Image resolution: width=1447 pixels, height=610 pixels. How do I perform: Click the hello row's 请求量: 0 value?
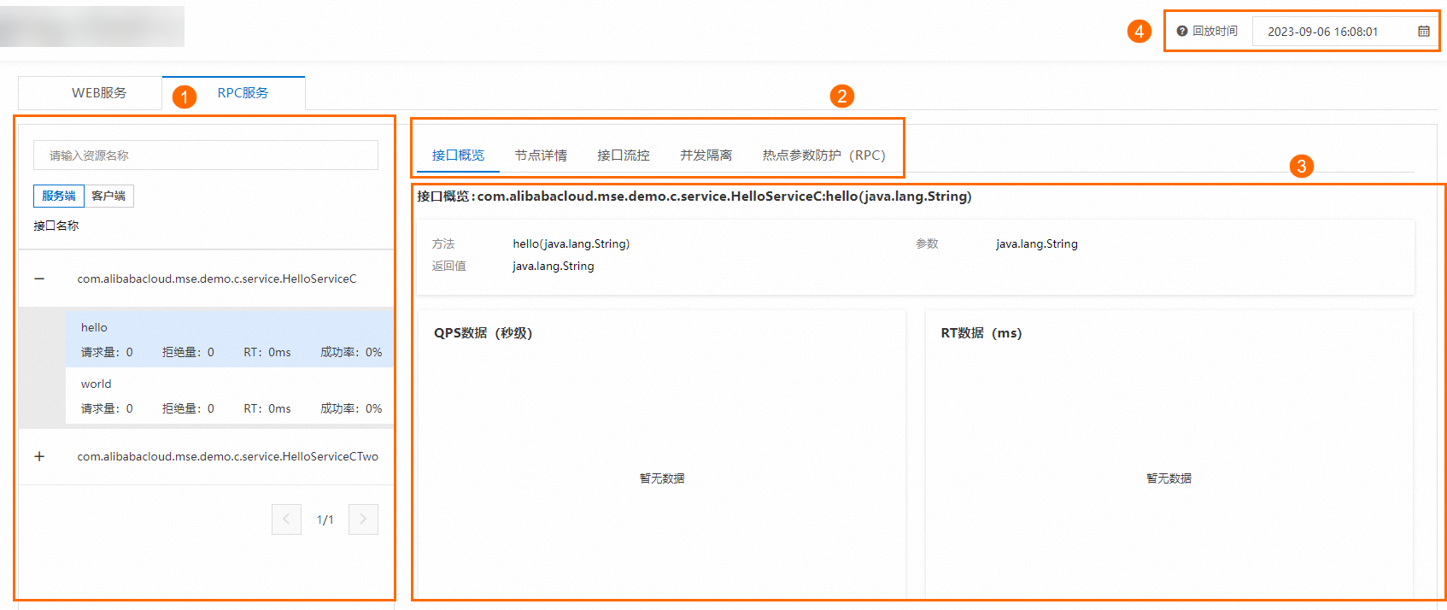pyautogui.click(x=107, y=352)
